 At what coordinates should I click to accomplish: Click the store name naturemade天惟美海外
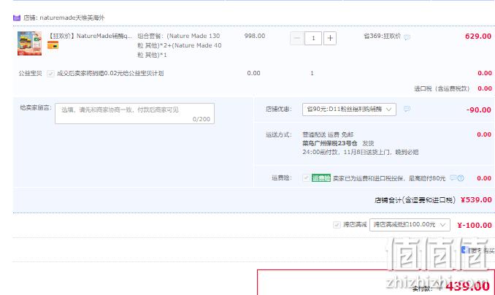[x=72, y=18]
